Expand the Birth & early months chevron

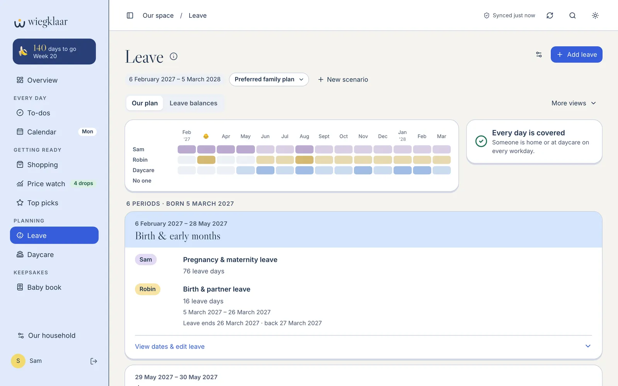tap(588, 346)
